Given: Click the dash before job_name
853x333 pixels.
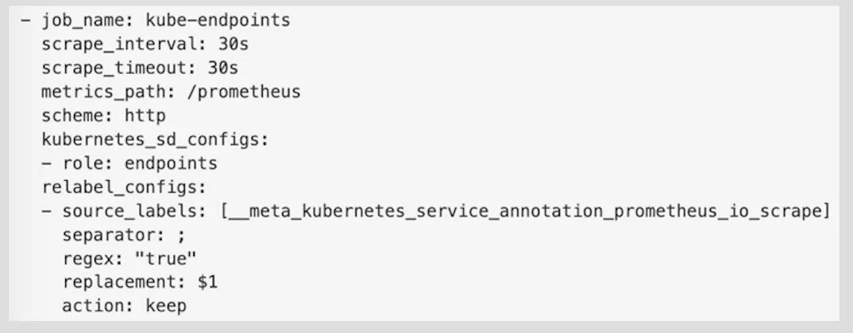Looking at the screenshot, I should [25, 21].
